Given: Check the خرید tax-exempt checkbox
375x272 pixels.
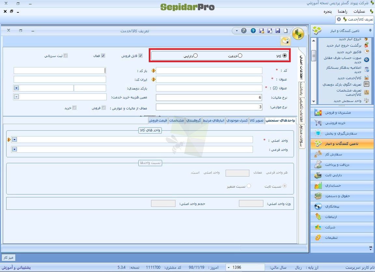Looking at the screenshot, I should click(74, 108).
